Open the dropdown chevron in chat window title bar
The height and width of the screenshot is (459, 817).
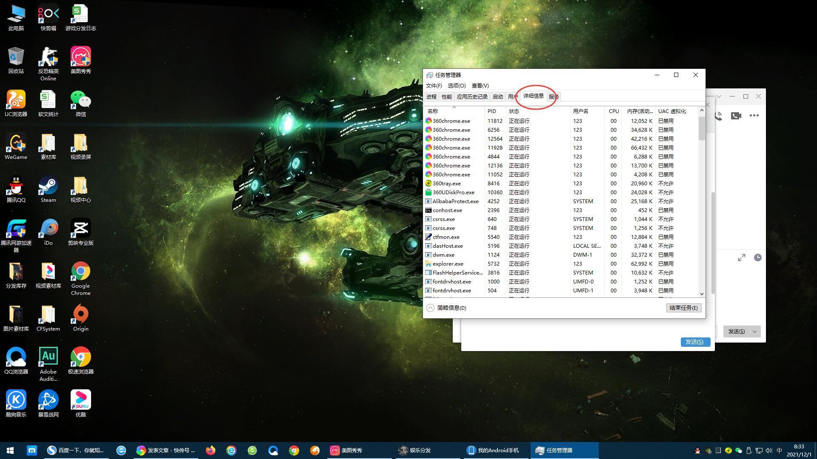pyautogui.click(x=719, y=96)
